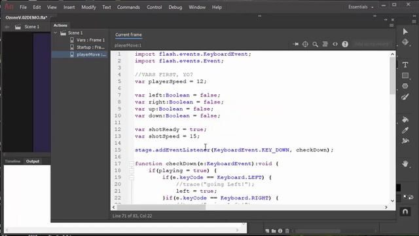Open Essentials workspace dropdown
The width and height of the screenshot is (419, 236).
coord(361,7)
